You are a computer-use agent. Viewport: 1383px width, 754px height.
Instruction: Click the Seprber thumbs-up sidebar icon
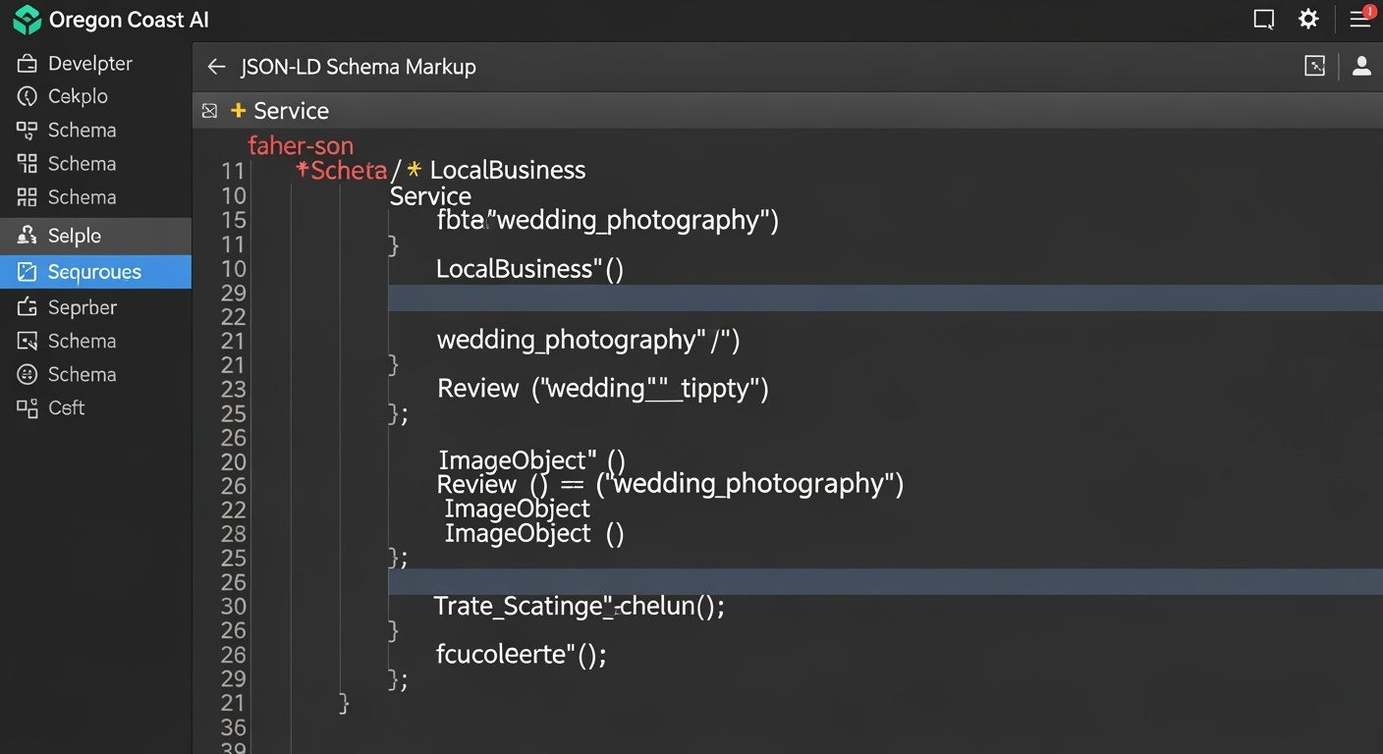(27, 307)
